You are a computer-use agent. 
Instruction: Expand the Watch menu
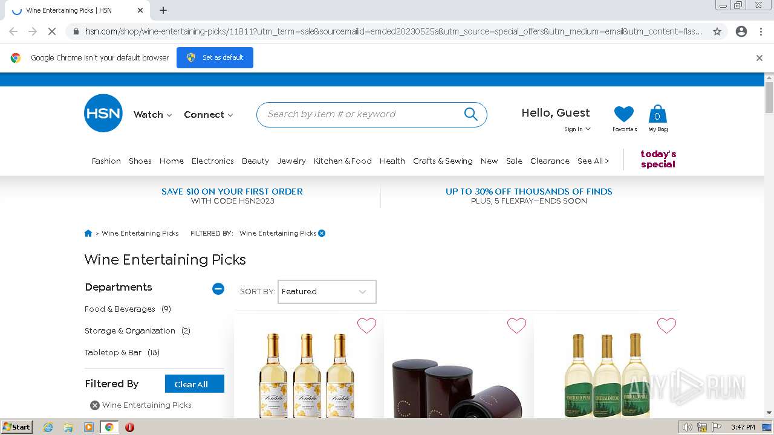click(153, 115)
